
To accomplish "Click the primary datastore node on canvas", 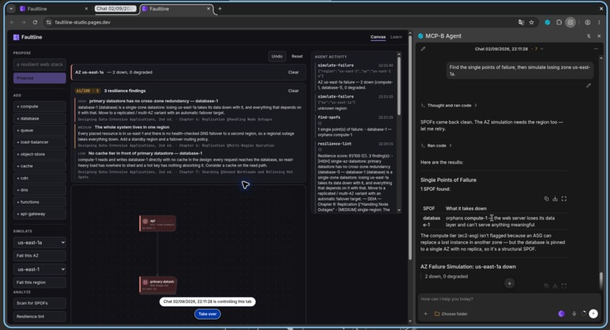I will (157, 285).
